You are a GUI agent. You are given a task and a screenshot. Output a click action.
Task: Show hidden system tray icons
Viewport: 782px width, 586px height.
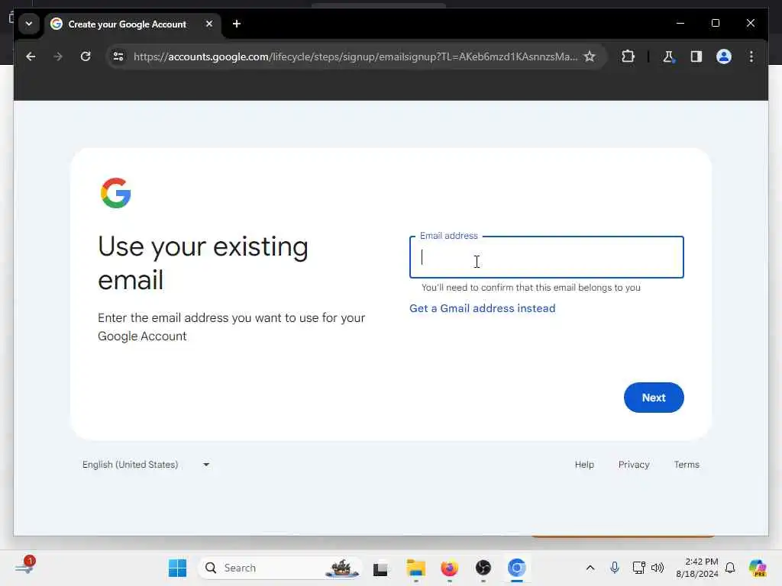(590, 568)
